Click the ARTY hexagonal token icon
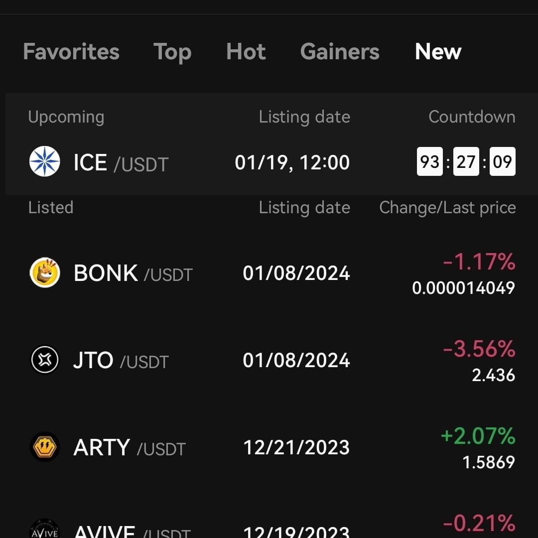538x538 pixels. click(x=45, y=447)
